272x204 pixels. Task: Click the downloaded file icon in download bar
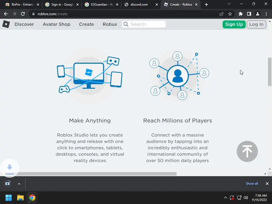click(x=7, y=184)
